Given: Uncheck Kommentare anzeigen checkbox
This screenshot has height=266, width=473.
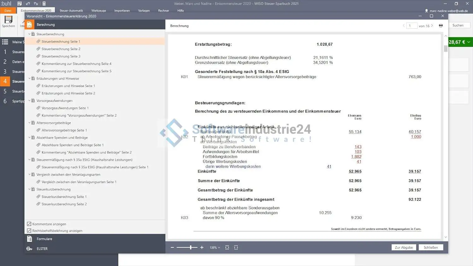Looking at the screenshot, I should [29, 224].
